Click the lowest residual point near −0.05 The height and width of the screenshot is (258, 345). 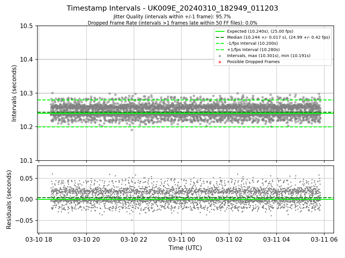click(x=132, y=220)
